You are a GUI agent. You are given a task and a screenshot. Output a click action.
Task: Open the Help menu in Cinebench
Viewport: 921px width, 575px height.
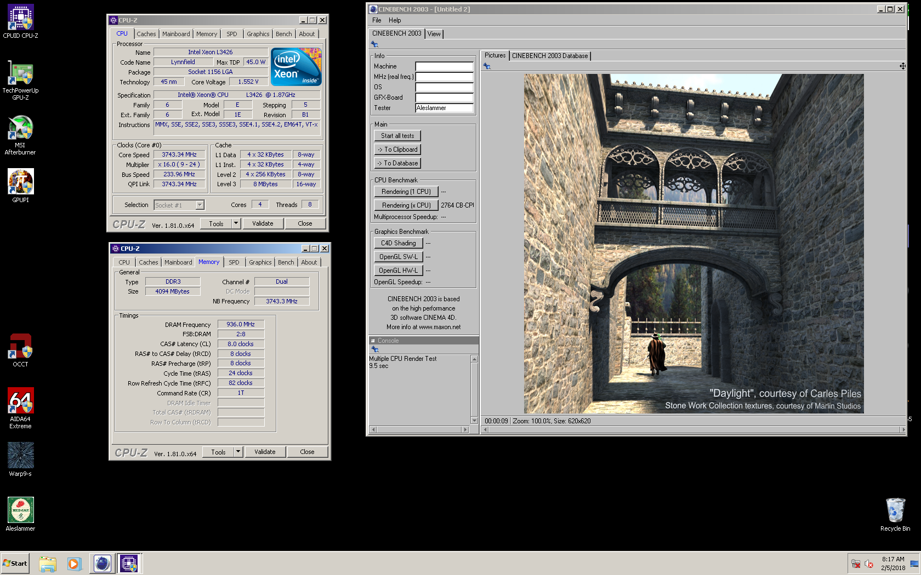click(395, 20)
